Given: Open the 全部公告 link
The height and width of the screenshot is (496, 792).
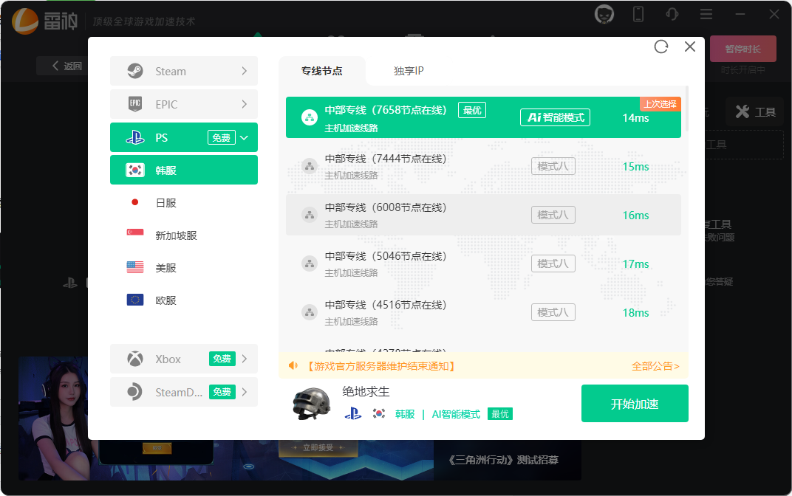Looking at the screenshot, I should click(655, 366).
